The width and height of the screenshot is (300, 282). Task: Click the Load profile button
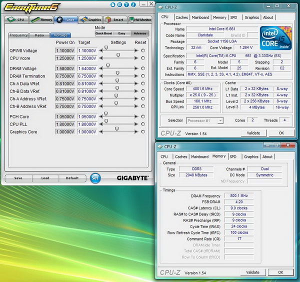pos(45,178)
